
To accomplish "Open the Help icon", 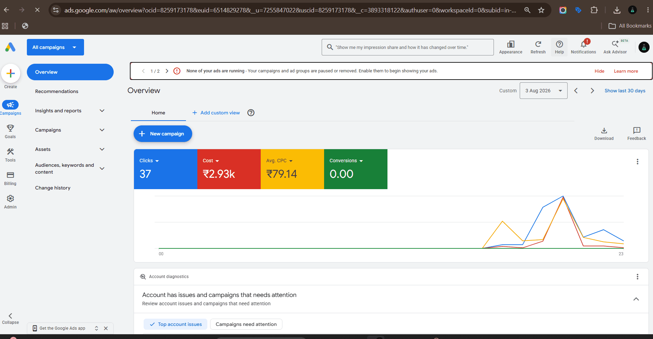I will pos(559,47).
